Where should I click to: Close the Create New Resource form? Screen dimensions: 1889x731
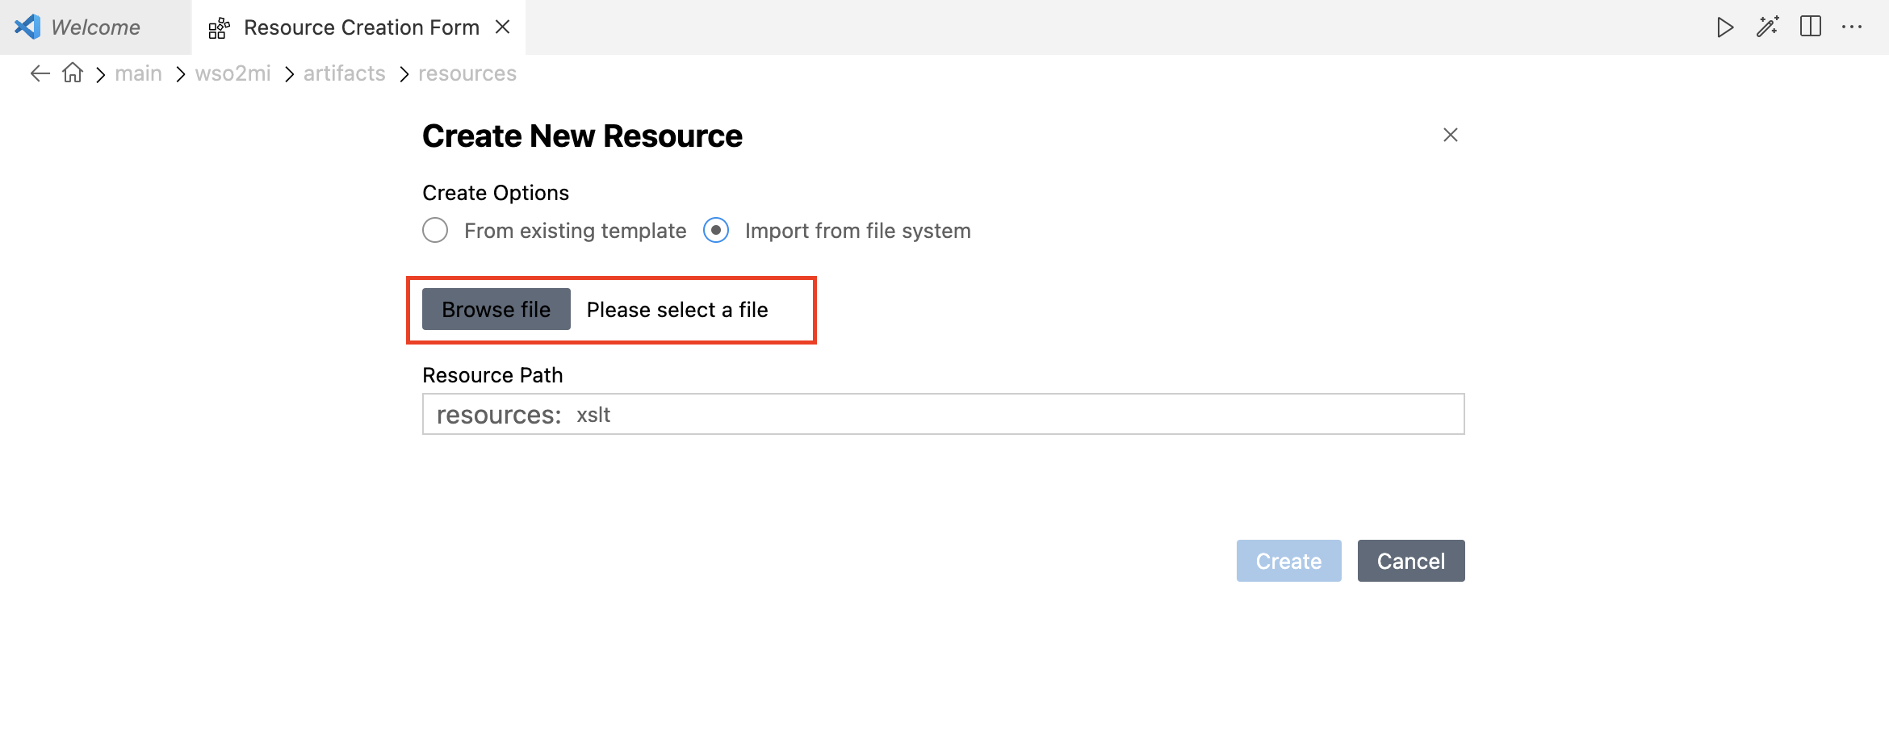[x=1450, y=135]
